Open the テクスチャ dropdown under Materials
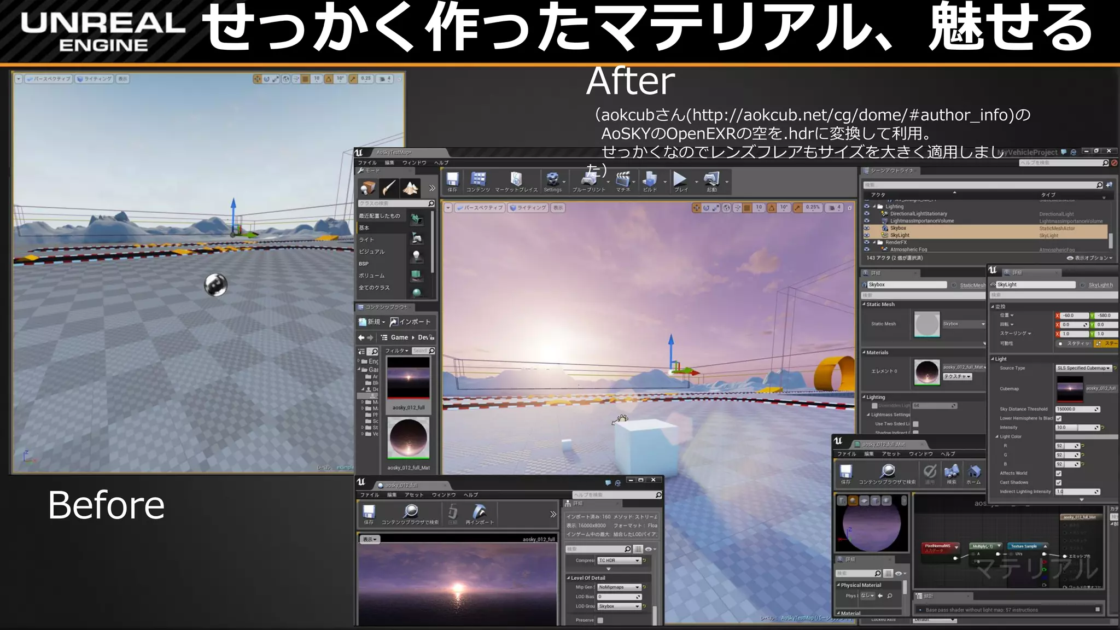This screenshot has height=630, width=1120. click(957, 377)
